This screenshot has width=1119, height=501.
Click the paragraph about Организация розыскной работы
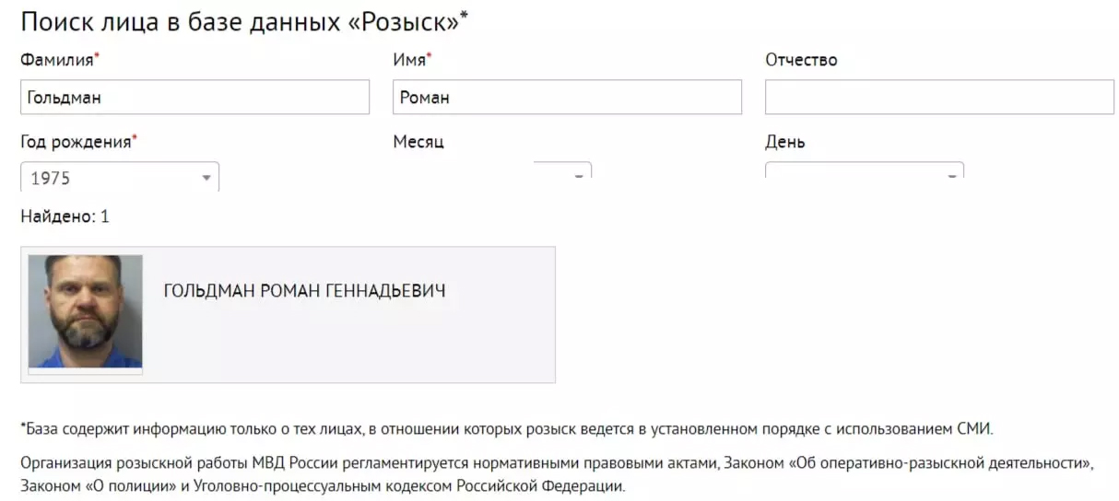[557, 474]
